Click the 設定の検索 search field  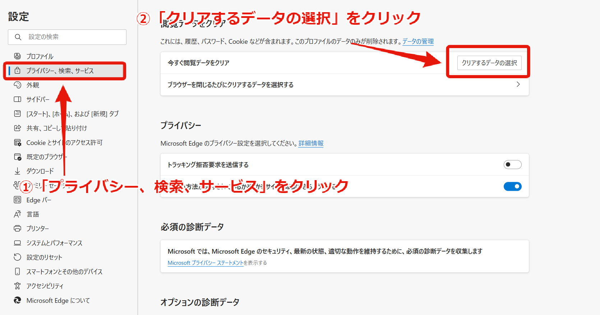click(67, 37)
